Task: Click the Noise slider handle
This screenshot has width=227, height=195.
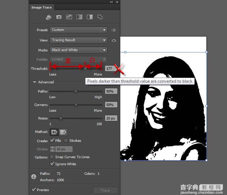Action: point(61,118)
